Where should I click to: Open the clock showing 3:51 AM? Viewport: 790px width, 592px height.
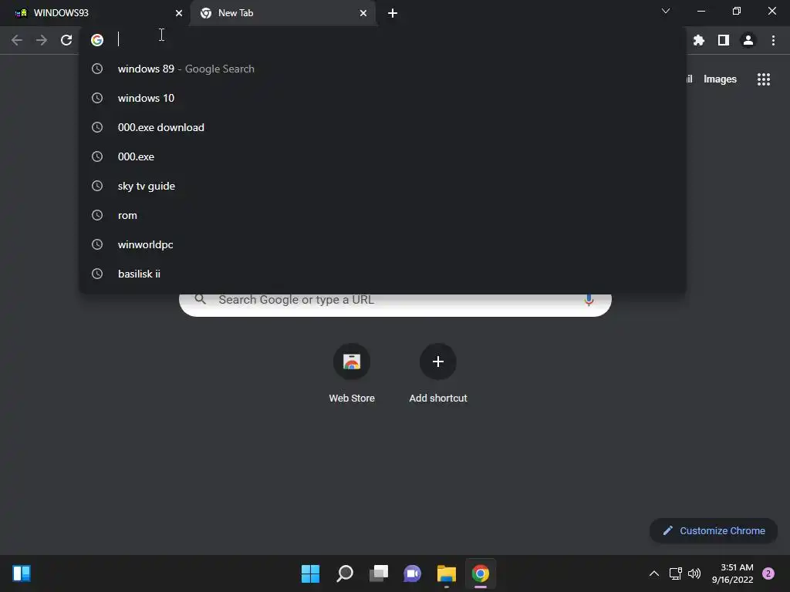733,573
